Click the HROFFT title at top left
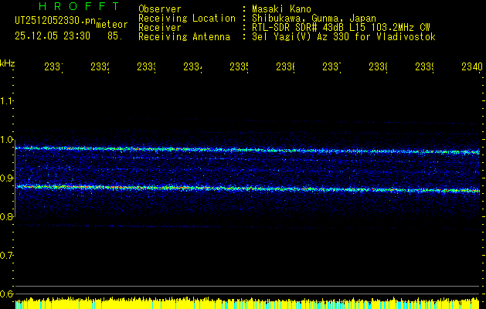Screen dimensions: 486x309 tap(80, 6)
